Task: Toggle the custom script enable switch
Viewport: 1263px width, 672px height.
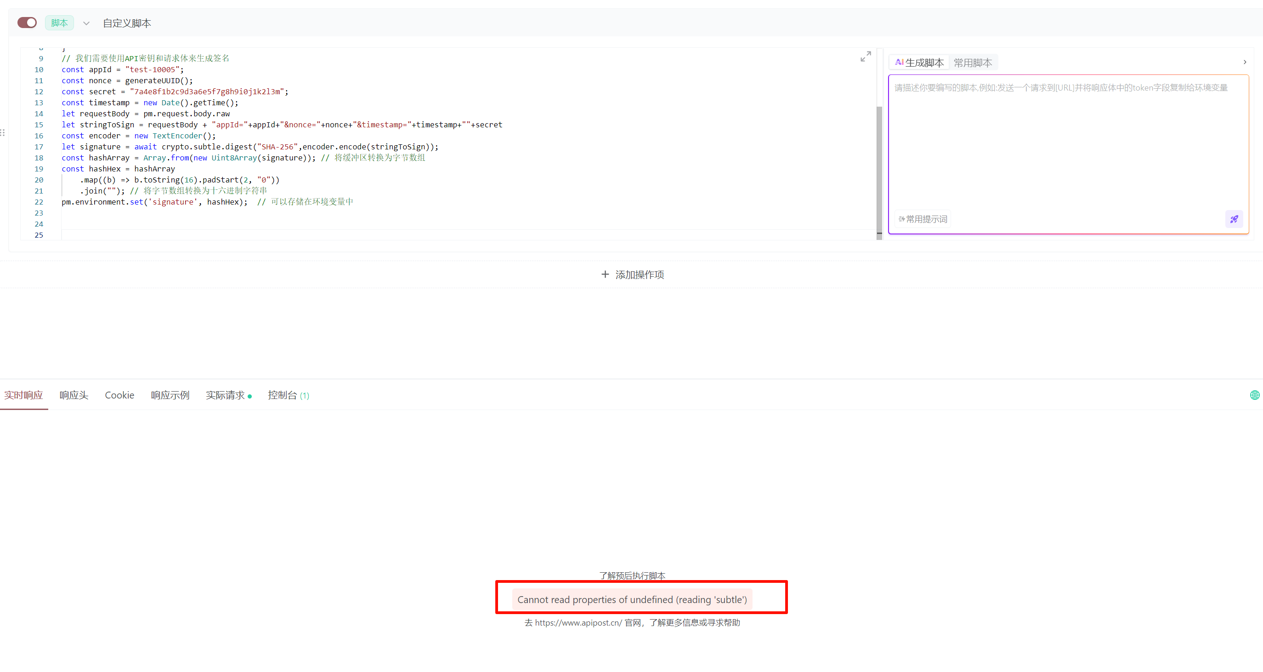Action: [x=27, y=23]
